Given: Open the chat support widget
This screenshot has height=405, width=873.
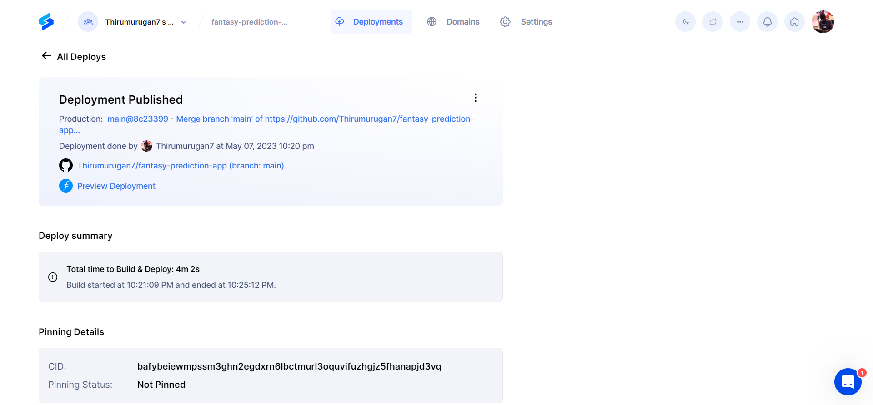Looking at the screenshot, I should click(848, 382).
